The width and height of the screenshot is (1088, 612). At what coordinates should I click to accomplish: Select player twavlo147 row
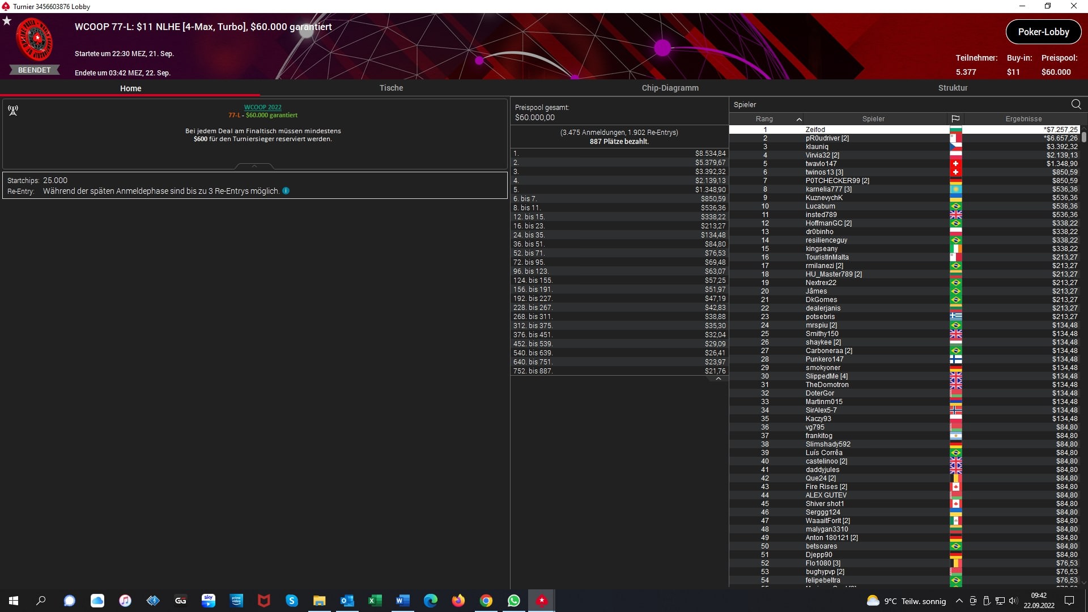[904, 164]
